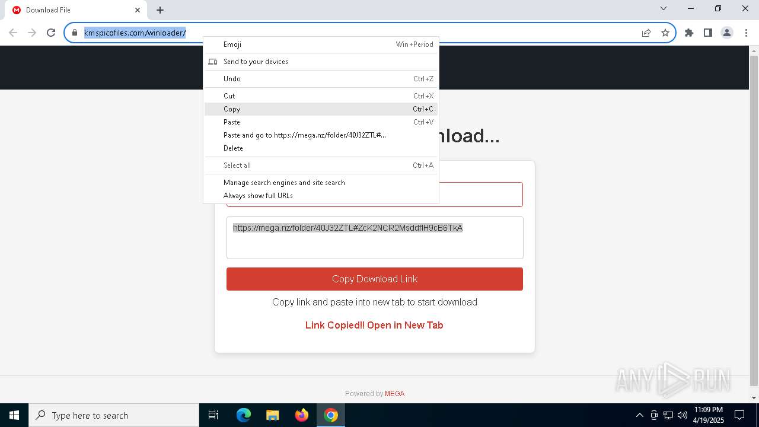The image size is (759, 427).
Task: Share this page using the share icon
Action: (646, 33)
